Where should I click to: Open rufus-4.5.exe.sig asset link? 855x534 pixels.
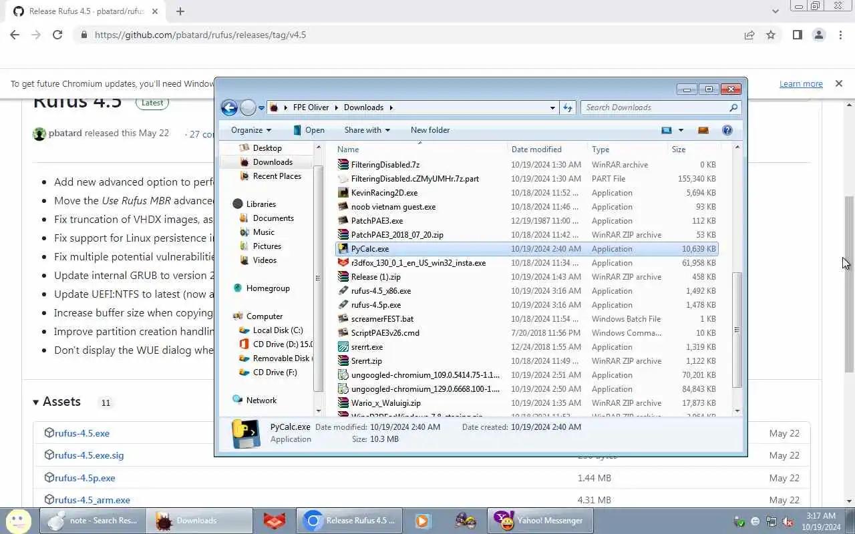(89, 455)
